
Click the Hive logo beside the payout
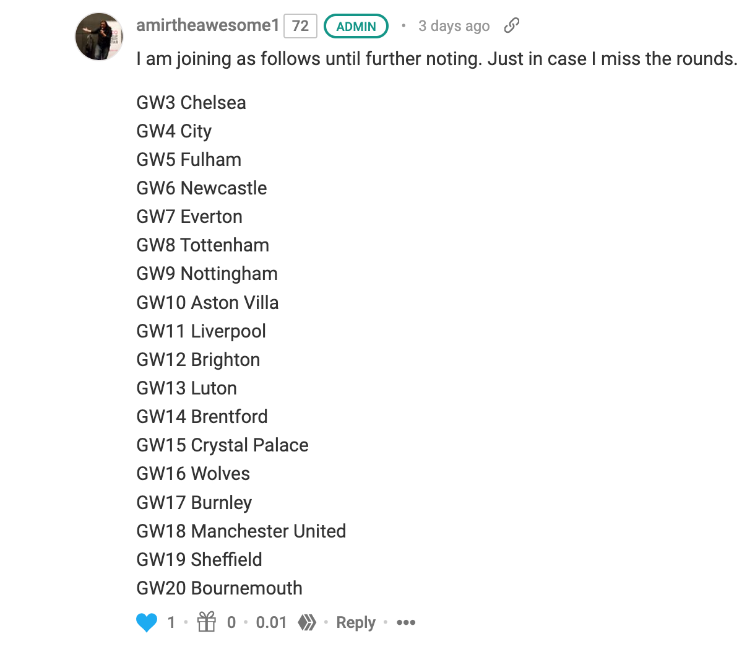(308, 622)
